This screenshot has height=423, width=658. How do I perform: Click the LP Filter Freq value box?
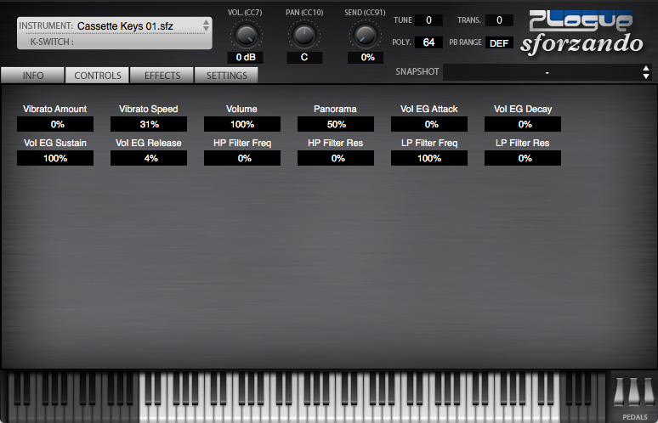[x=429, y=159]
